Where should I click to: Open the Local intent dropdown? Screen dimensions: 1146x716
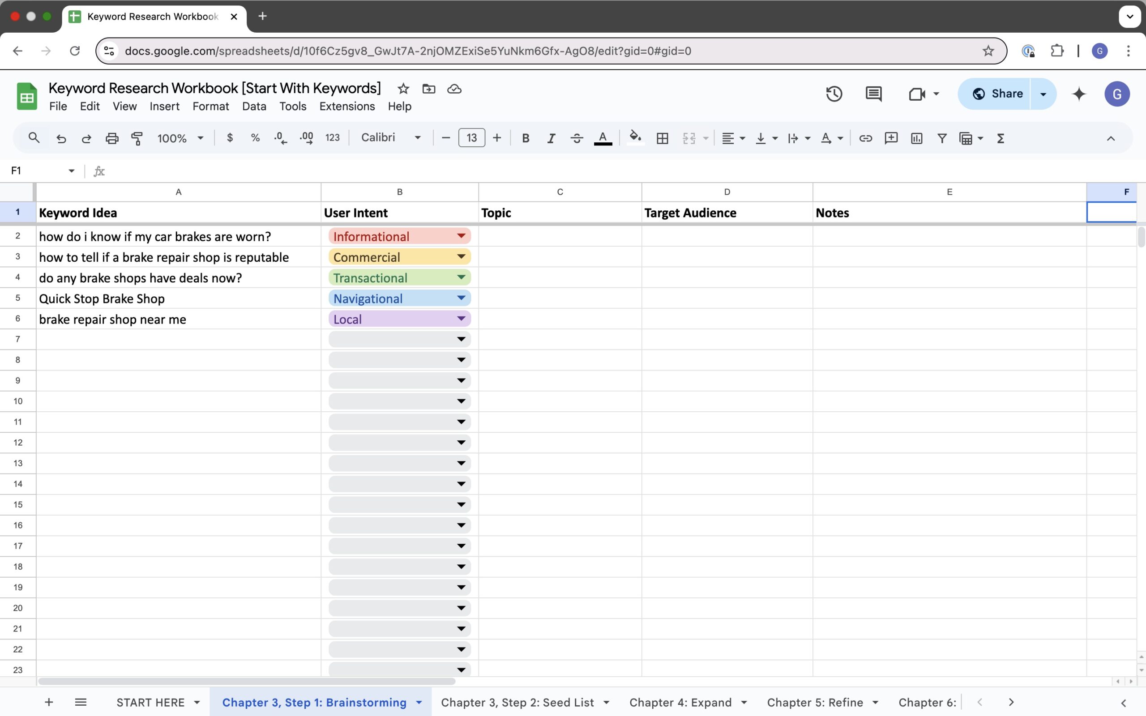461,319
